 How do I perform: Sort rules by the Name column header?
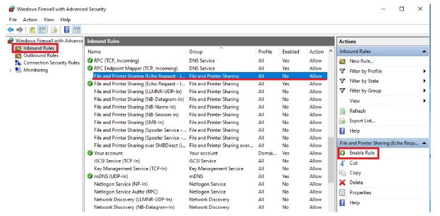coord(136,52)
